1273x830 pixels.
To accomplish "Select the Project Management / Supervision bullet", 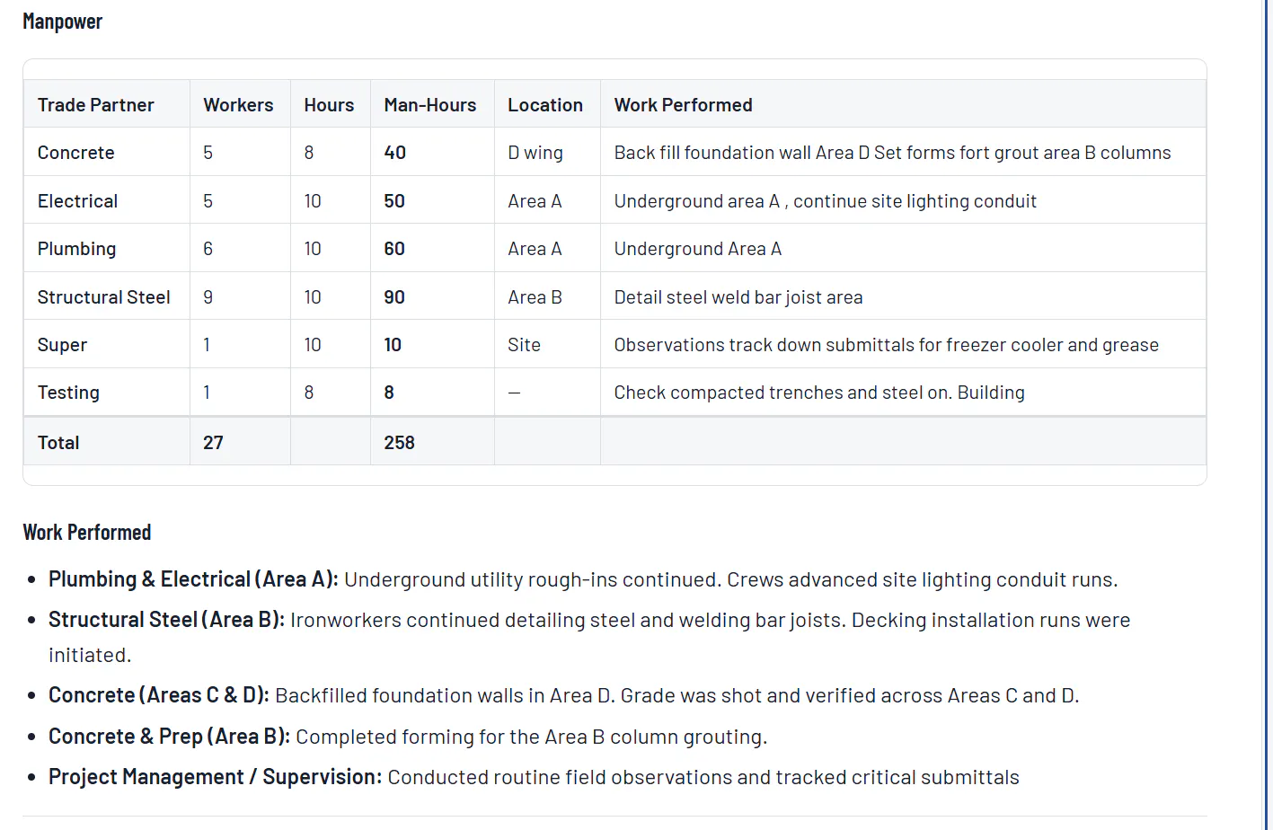I will 534,777.
